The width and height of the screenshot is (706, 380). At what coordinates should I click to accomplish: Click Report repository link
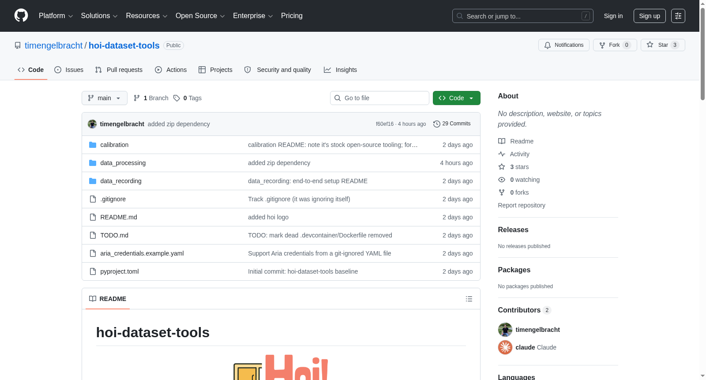522,205
